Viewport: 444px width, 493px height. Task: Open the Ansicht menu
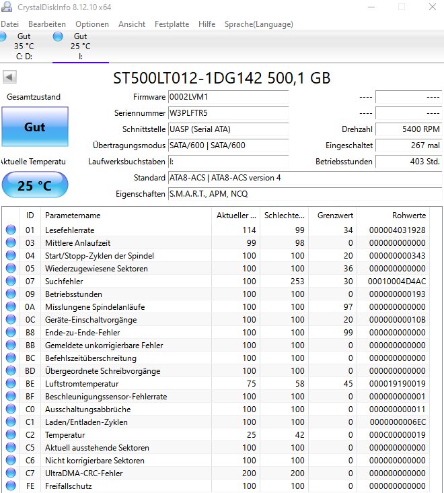pyautogui.click(x=132, y=24)
